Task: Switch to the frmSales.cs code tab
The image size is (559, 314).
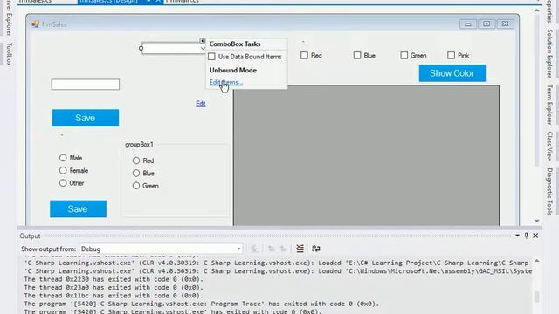Action: point(35,2)
